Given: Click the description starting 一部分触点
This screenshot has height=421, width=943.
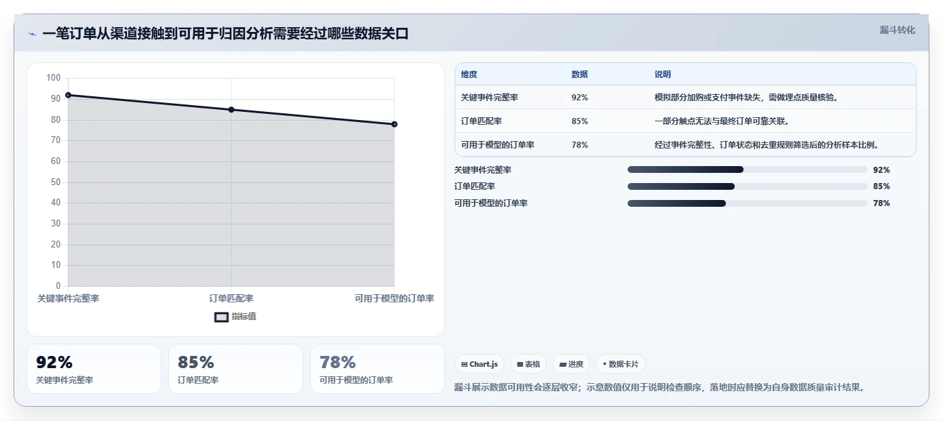Looking at the screenshot, I should click(721, 121).
